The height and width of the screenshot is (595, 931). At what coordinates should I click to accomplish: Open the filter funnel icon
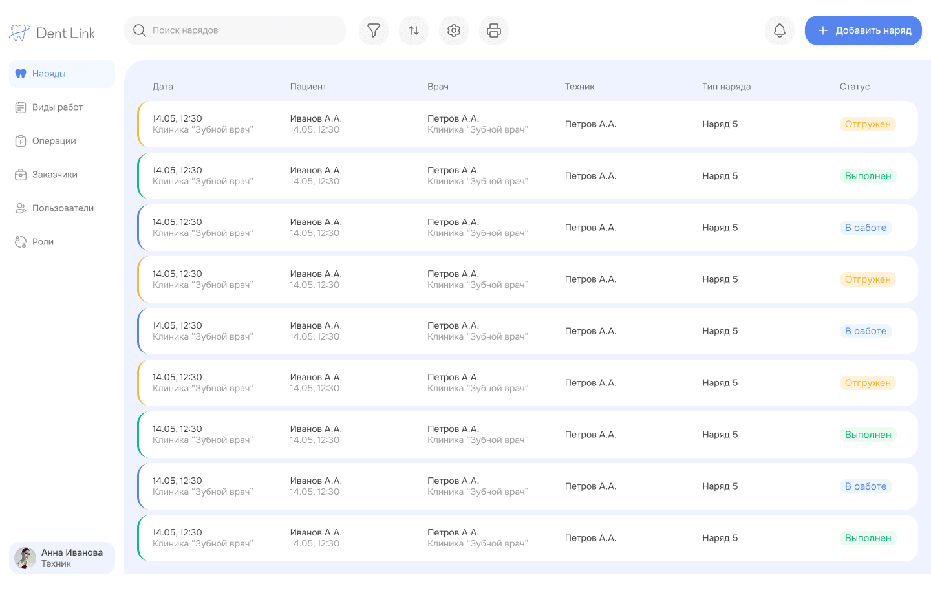pyautogui.click(x=374, y=30)
